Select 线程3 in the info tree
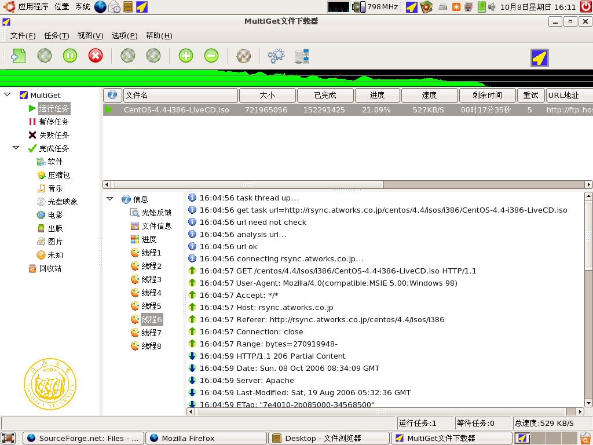Image resolution: width=593 pixels, height=445 pixels. point(151,279)
